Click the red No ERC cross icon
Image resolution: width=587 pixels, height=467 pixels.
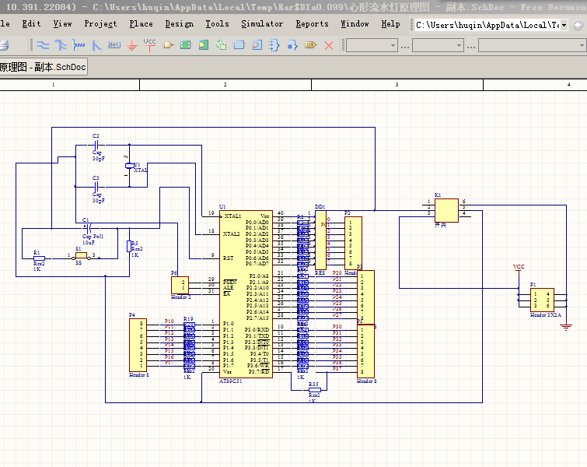pyautogui.click(x=329, y=46)
